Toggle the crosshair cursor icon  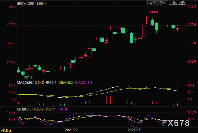(x=171, y=3)
